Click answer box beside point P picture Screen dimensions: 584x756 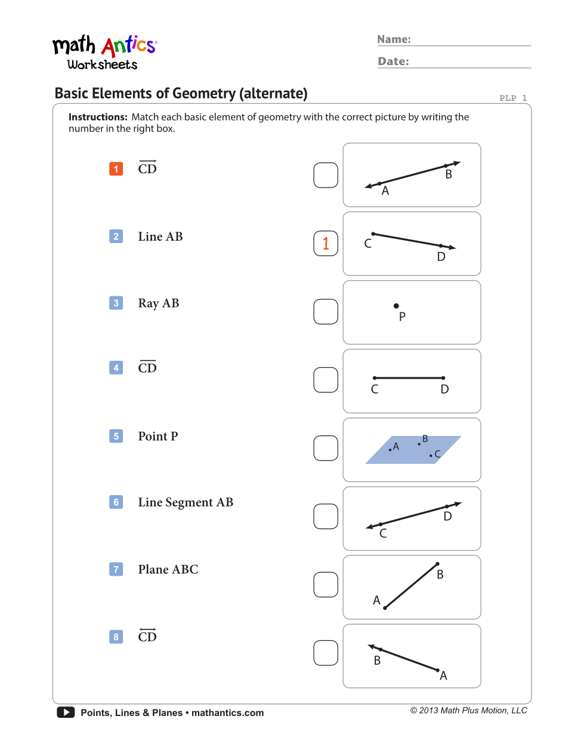coord(326,312)
